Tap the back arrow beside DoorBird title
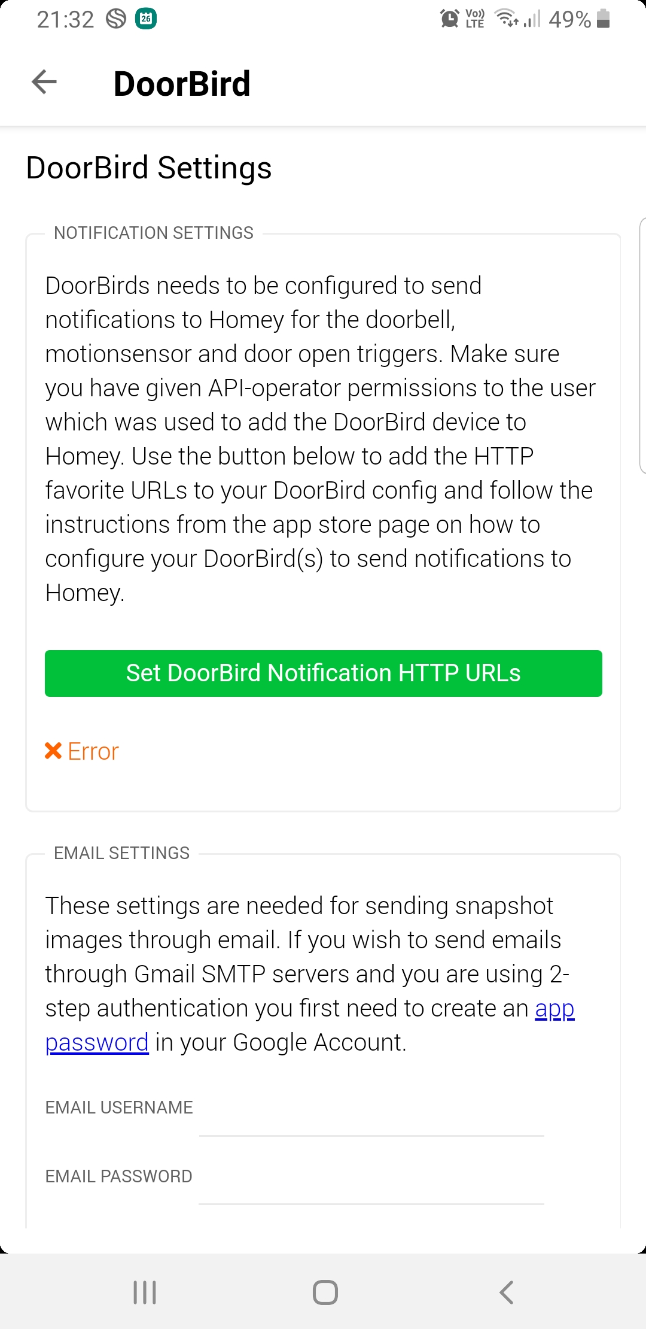Image resolution: width=646 pixels, height=1329 pixels. click(44, 82)
